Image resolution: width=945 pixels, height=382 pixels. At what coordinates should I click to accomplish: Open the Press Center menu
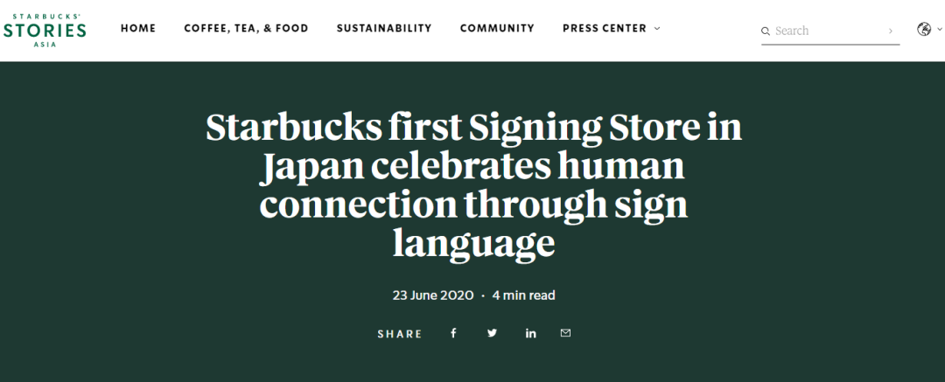pos(605,28)
